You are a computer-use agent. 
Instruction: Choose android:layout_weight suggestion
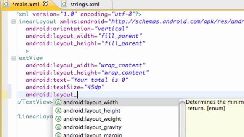click(116, 119)
